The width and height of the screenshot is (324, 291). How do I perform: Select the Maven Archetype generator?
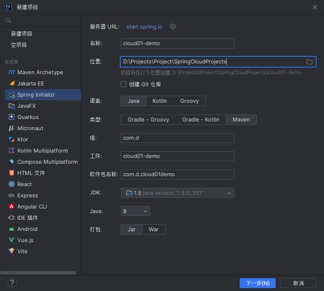(x=43, y=72)
